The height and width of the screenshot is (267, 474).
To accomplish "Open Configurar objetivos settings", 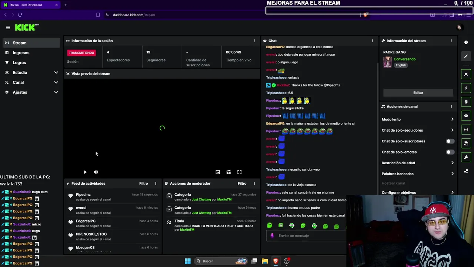I will pyautogui.click(x=418, y=192).
